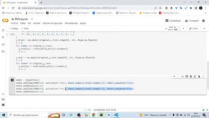
Task: Open browser extensions puzzle icon
Action: pyautogui.click(x=191, y=8)
